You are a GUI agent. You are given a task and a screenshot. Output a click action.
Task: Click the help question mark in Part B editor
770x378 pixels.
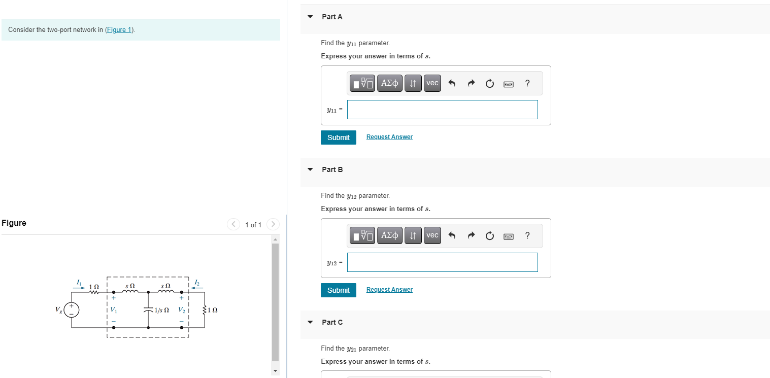(x=527, y=235)
